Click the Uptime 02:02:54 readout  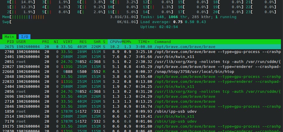tap(159, 27)
